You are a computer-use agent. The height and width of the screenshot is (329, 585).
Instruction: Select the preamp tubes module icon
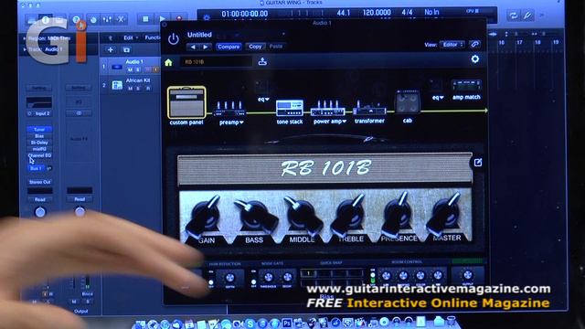point(229,108)
